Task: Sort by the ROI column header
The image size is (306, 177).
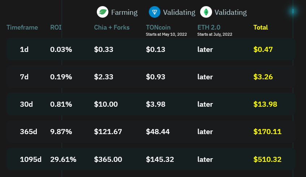Action: point(56,27)
